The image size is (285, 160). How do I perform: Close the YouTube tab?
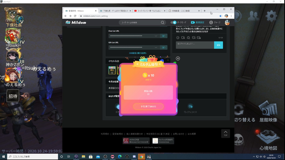pyautogui.click(x=165, y=11)
